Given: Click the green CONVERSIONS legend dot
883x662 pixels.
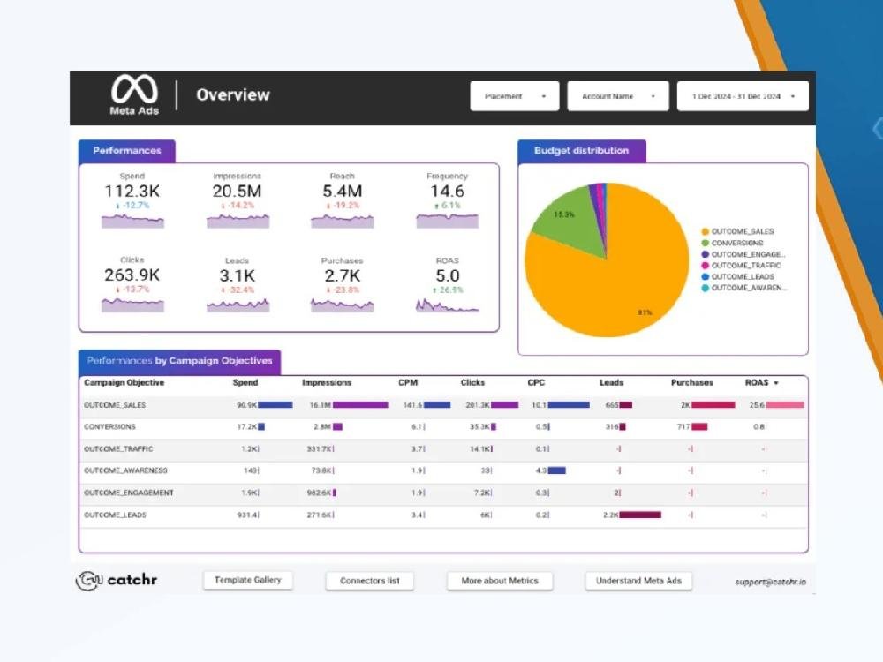Looking at the screenshot, I should (705, 243).
